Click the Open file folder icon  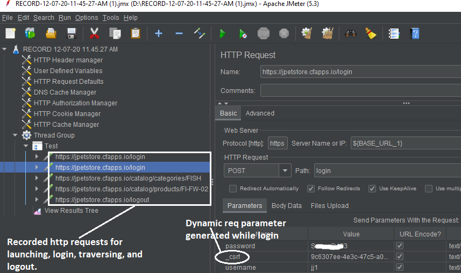tap(51, 33)
